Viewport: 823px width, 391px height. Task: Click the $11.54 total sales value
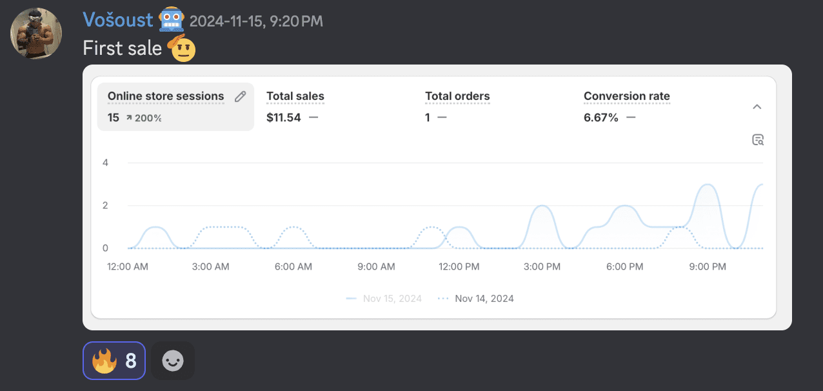[x=284, y=117]
